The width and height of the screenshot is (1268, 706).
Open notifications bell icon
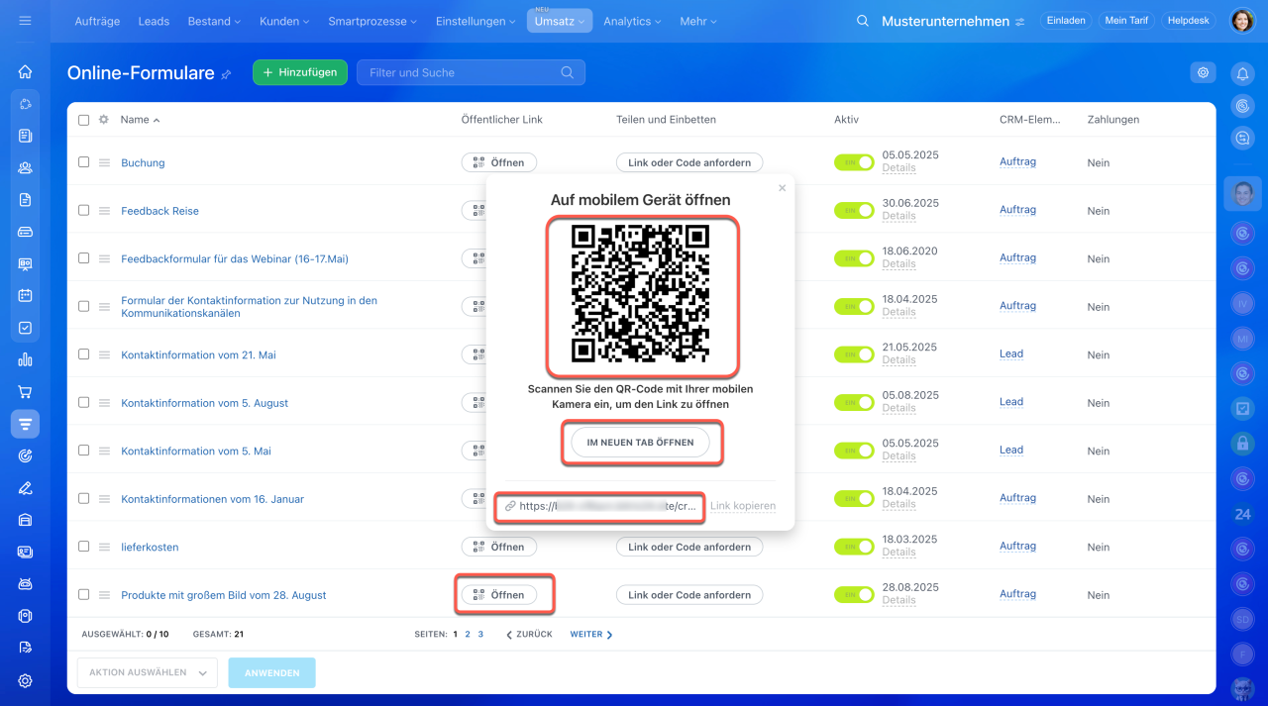[x=1242, y=72]
